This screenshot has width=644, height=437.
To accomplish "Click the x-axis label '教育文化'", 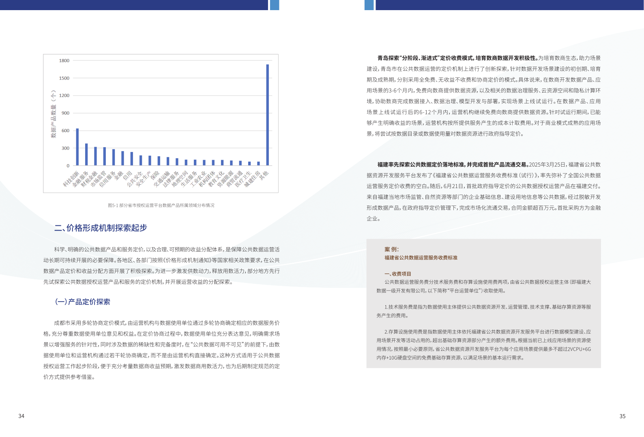I will tap(216, 179).
